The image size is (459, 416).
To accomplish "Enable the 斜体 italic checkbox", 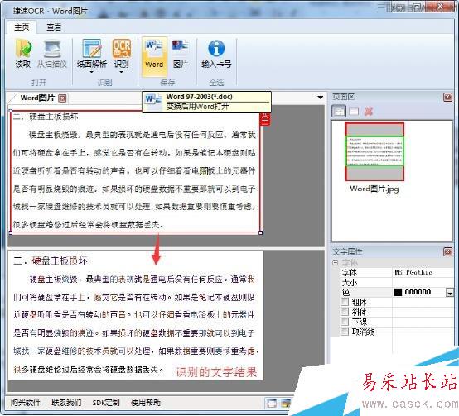I will point(345,312).
